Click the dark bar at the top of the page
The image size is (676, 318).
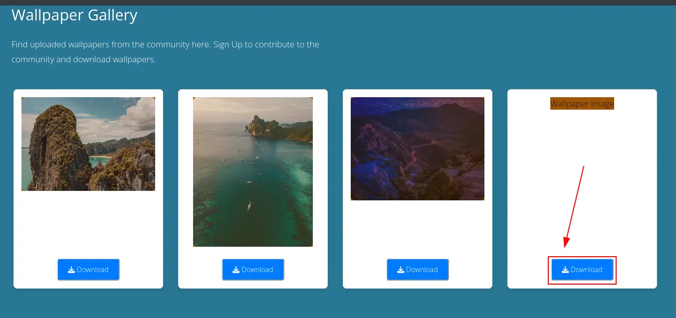click(338, 2)
